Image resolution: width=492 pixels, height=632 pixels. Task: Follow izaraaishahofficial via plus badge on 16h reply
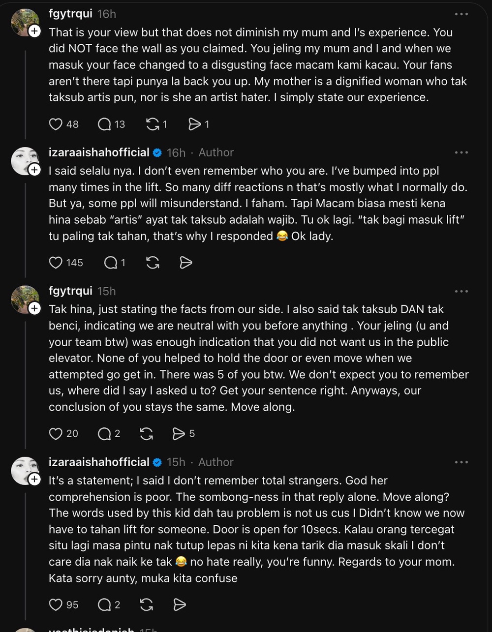[34, 170]
